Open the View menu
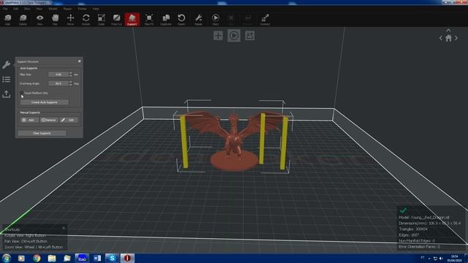 (x=39, y=9)
